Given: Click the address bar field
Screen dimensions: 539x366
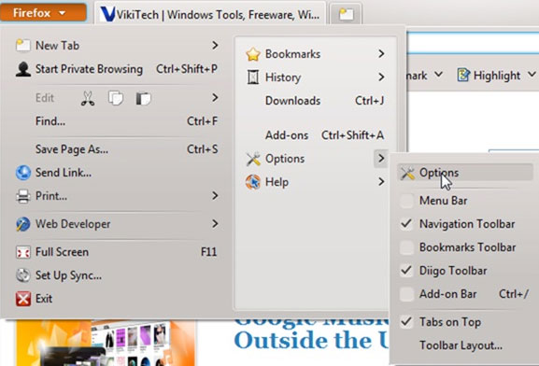Looking at the screenshot, I should point(473,43).
